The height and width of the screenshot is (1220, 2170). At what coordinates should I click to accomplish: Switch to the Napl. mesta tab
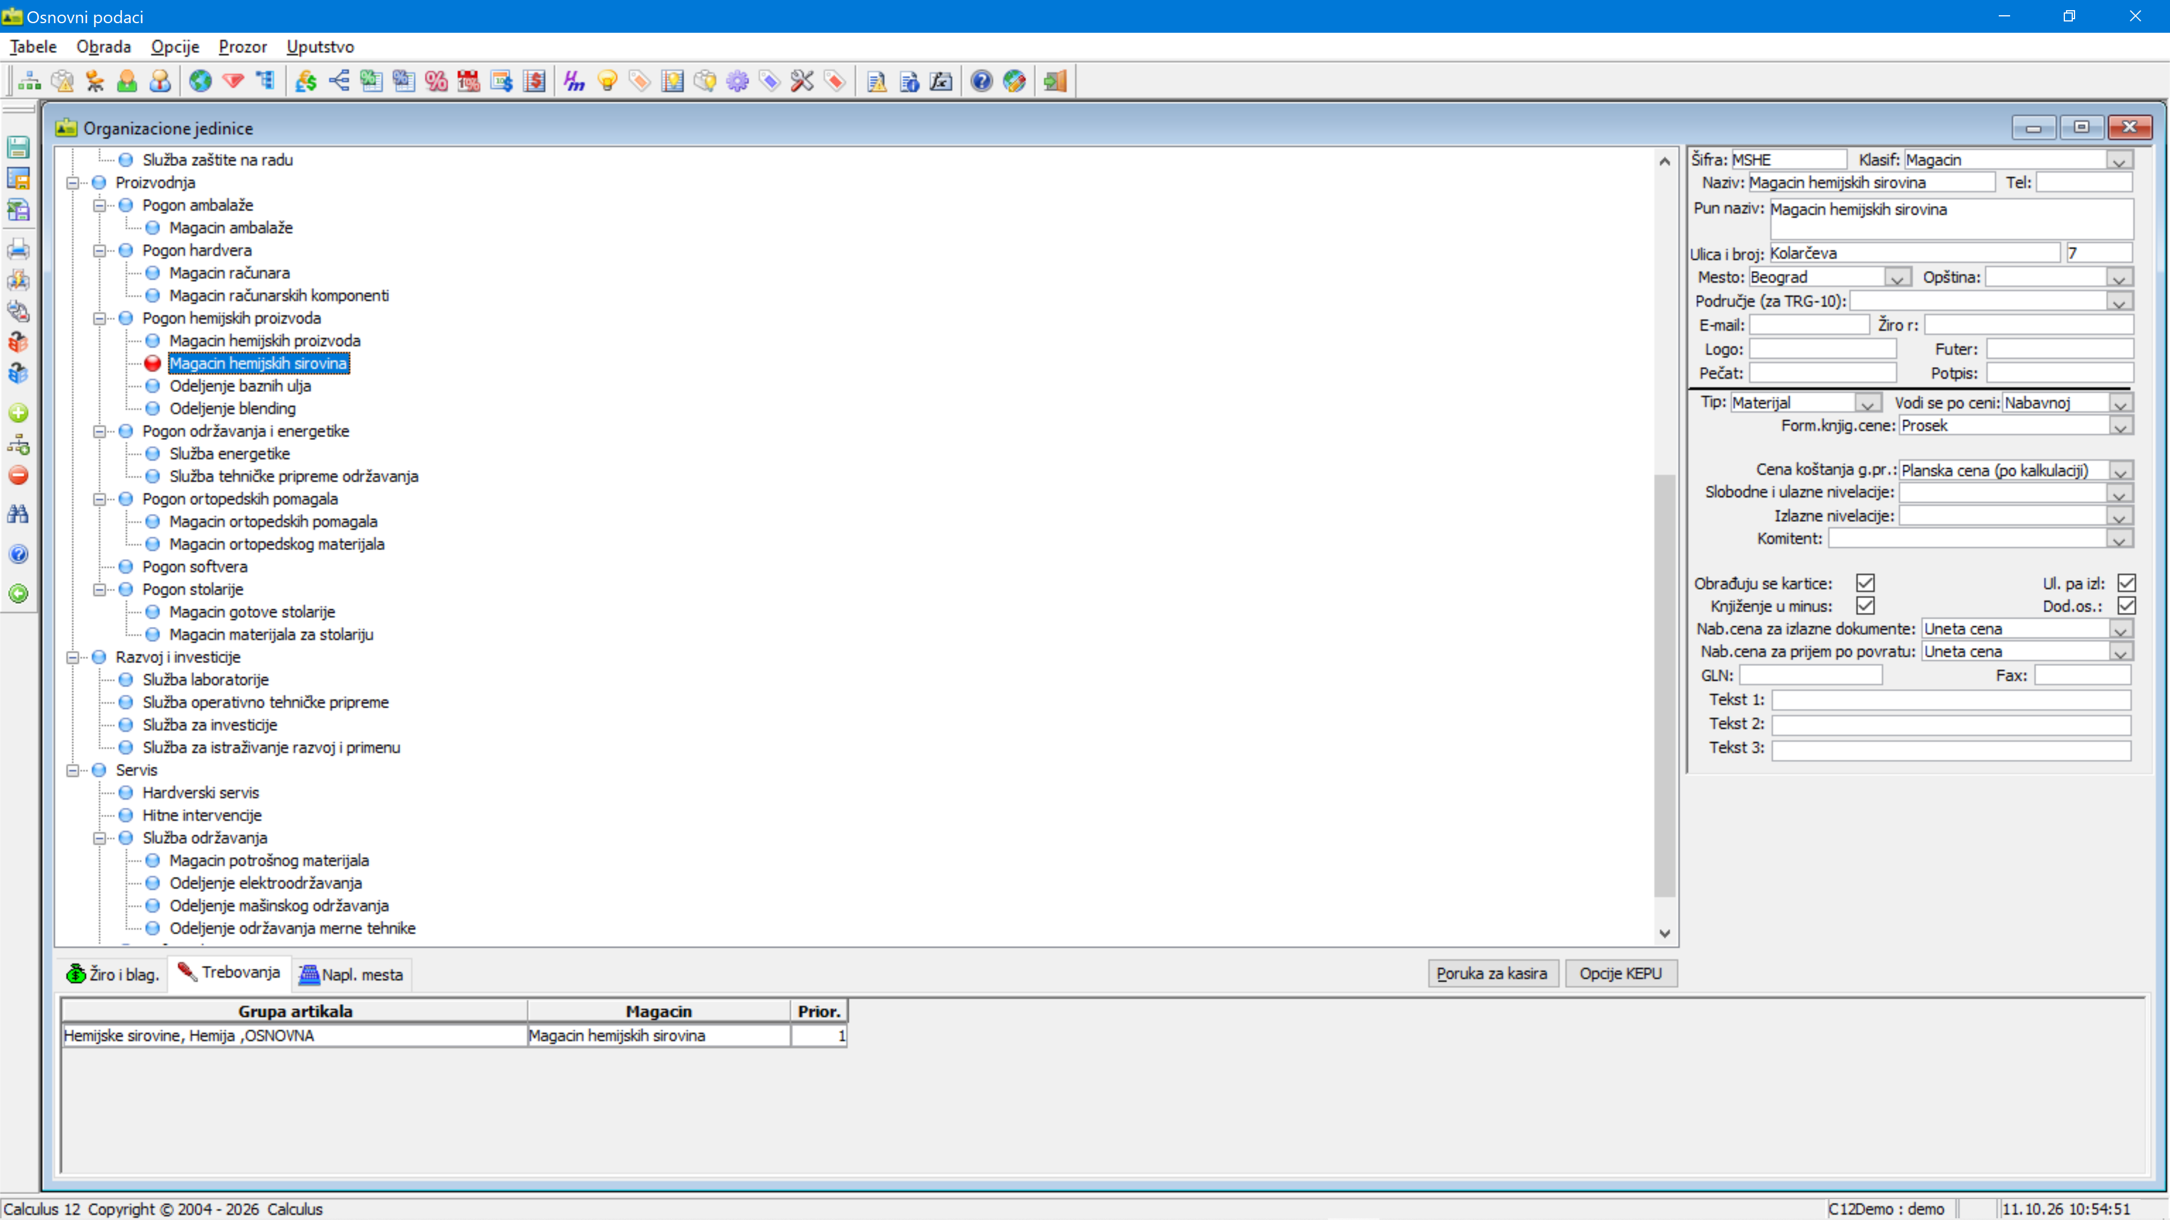352,974
